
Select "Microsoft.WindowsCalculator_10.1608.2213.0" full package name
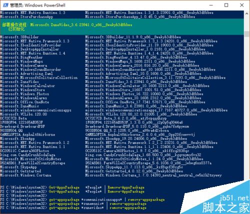(x=147, y=86)
